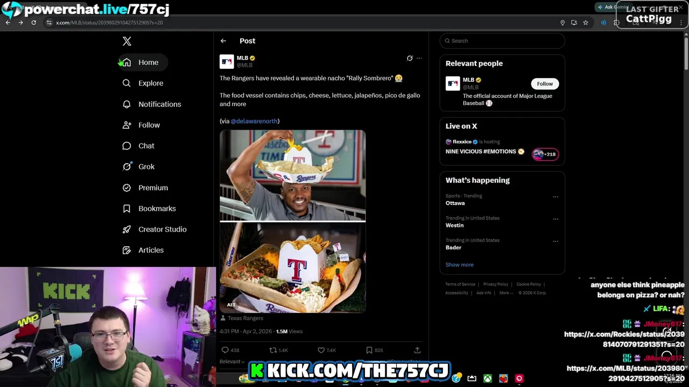The image size is (689, 387).
Task: Open Chat in the sidebar
Action: pyautogui.click(x=139, y=146)
